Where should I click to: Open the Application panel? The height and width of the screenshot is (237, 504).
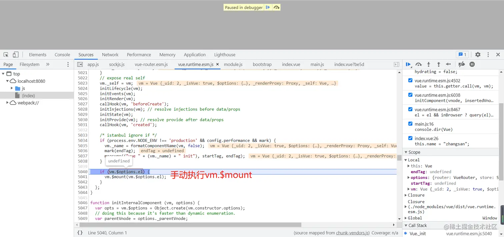pyautogui.click(x=195, y=55)
